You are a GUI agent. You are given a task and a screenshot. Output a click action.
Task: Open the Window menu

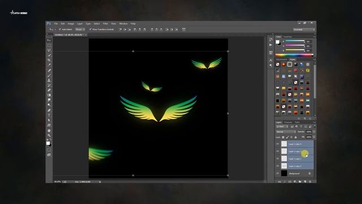tap(123, 24)
